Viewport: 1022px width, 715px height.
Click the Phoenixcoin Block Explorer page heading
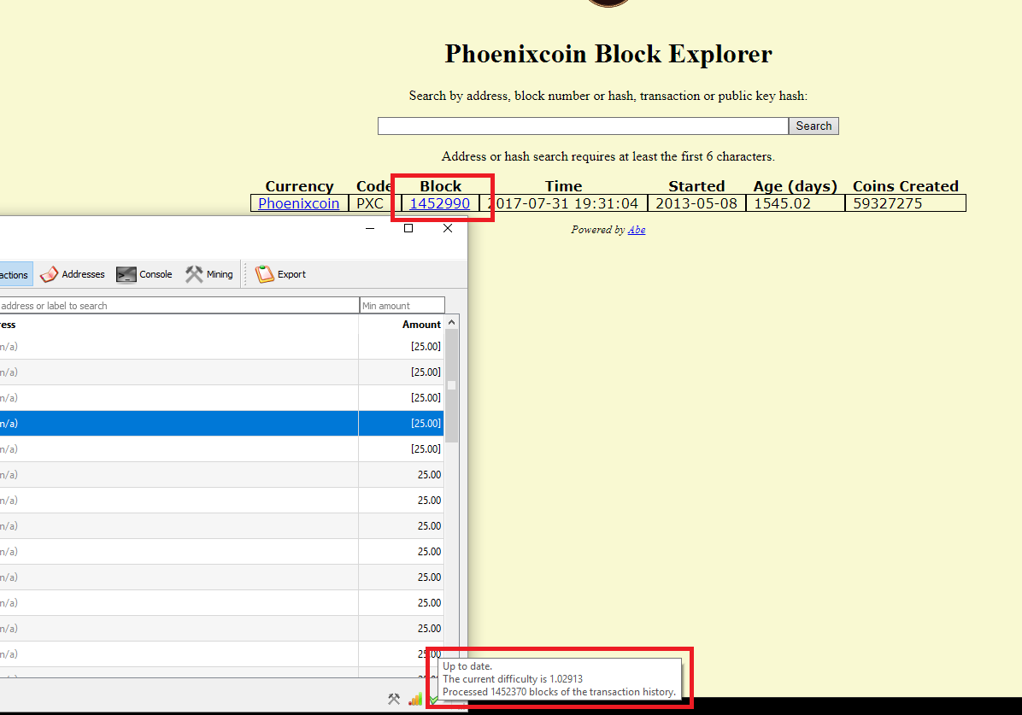[608, 54]
